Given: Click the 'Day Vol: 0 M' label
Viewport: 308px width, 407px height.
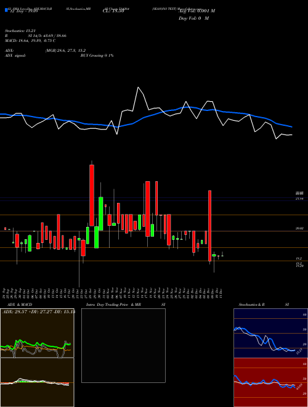Looking at the screenshot, I should 193,18.
